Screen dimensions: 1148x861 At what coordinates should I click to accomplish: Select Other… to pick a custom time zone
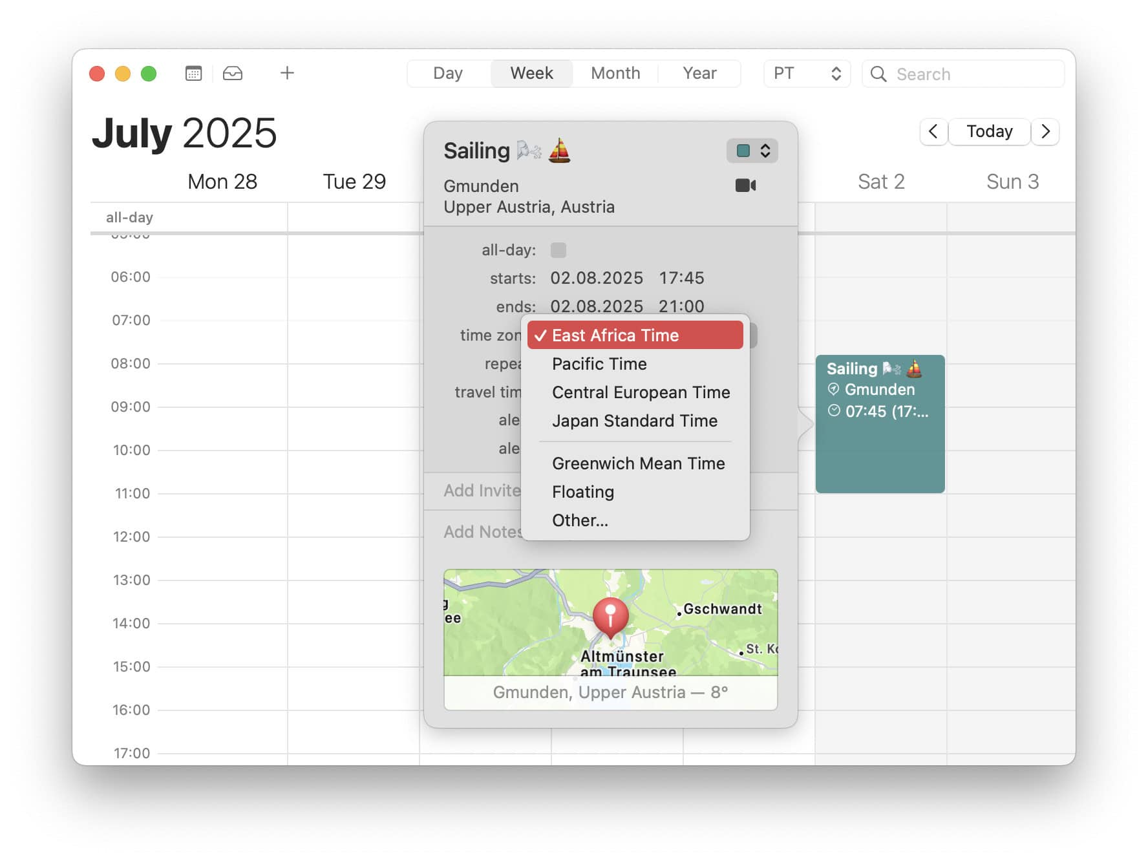(580, 520)
